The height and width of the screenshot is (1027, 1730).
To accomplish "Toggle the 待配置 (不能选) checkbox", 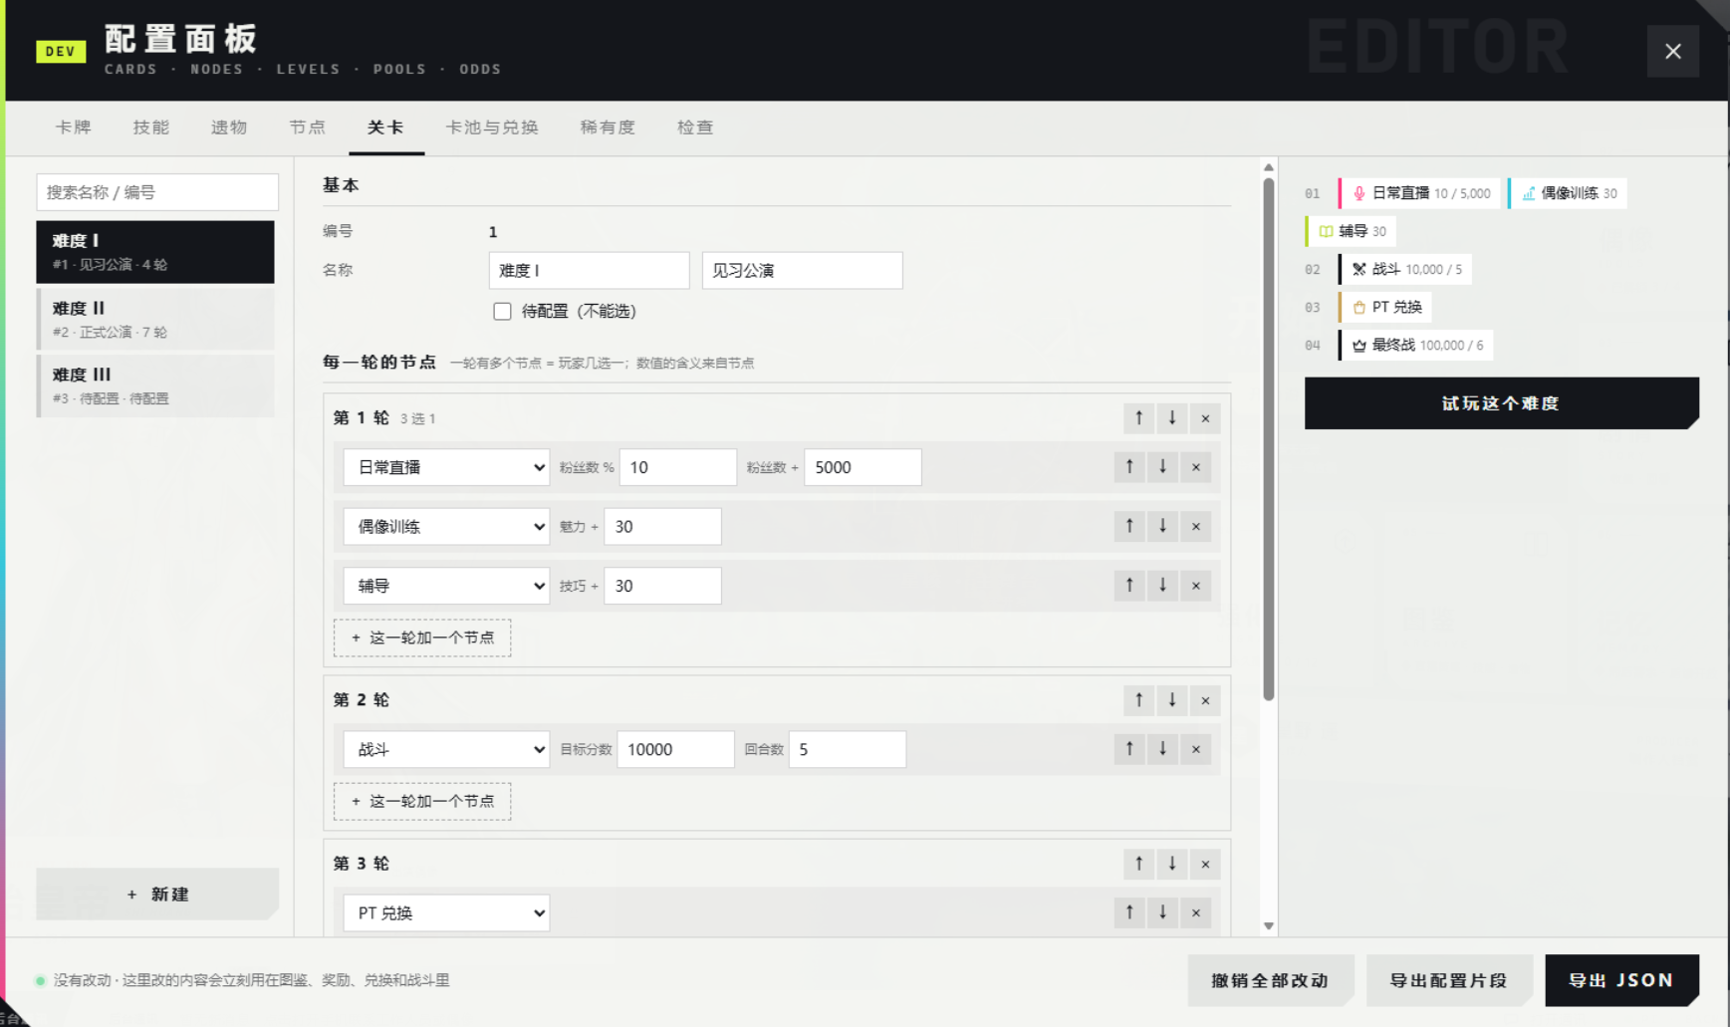I will point(502,312).
